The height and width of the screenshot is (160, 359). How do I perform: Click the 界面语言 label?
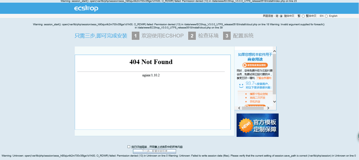coord(269,16)
